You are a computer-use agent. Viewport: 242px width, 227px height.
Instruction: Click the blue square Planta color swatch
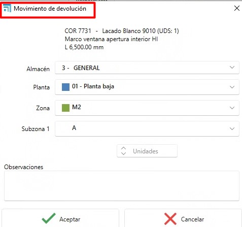point(65,87)
